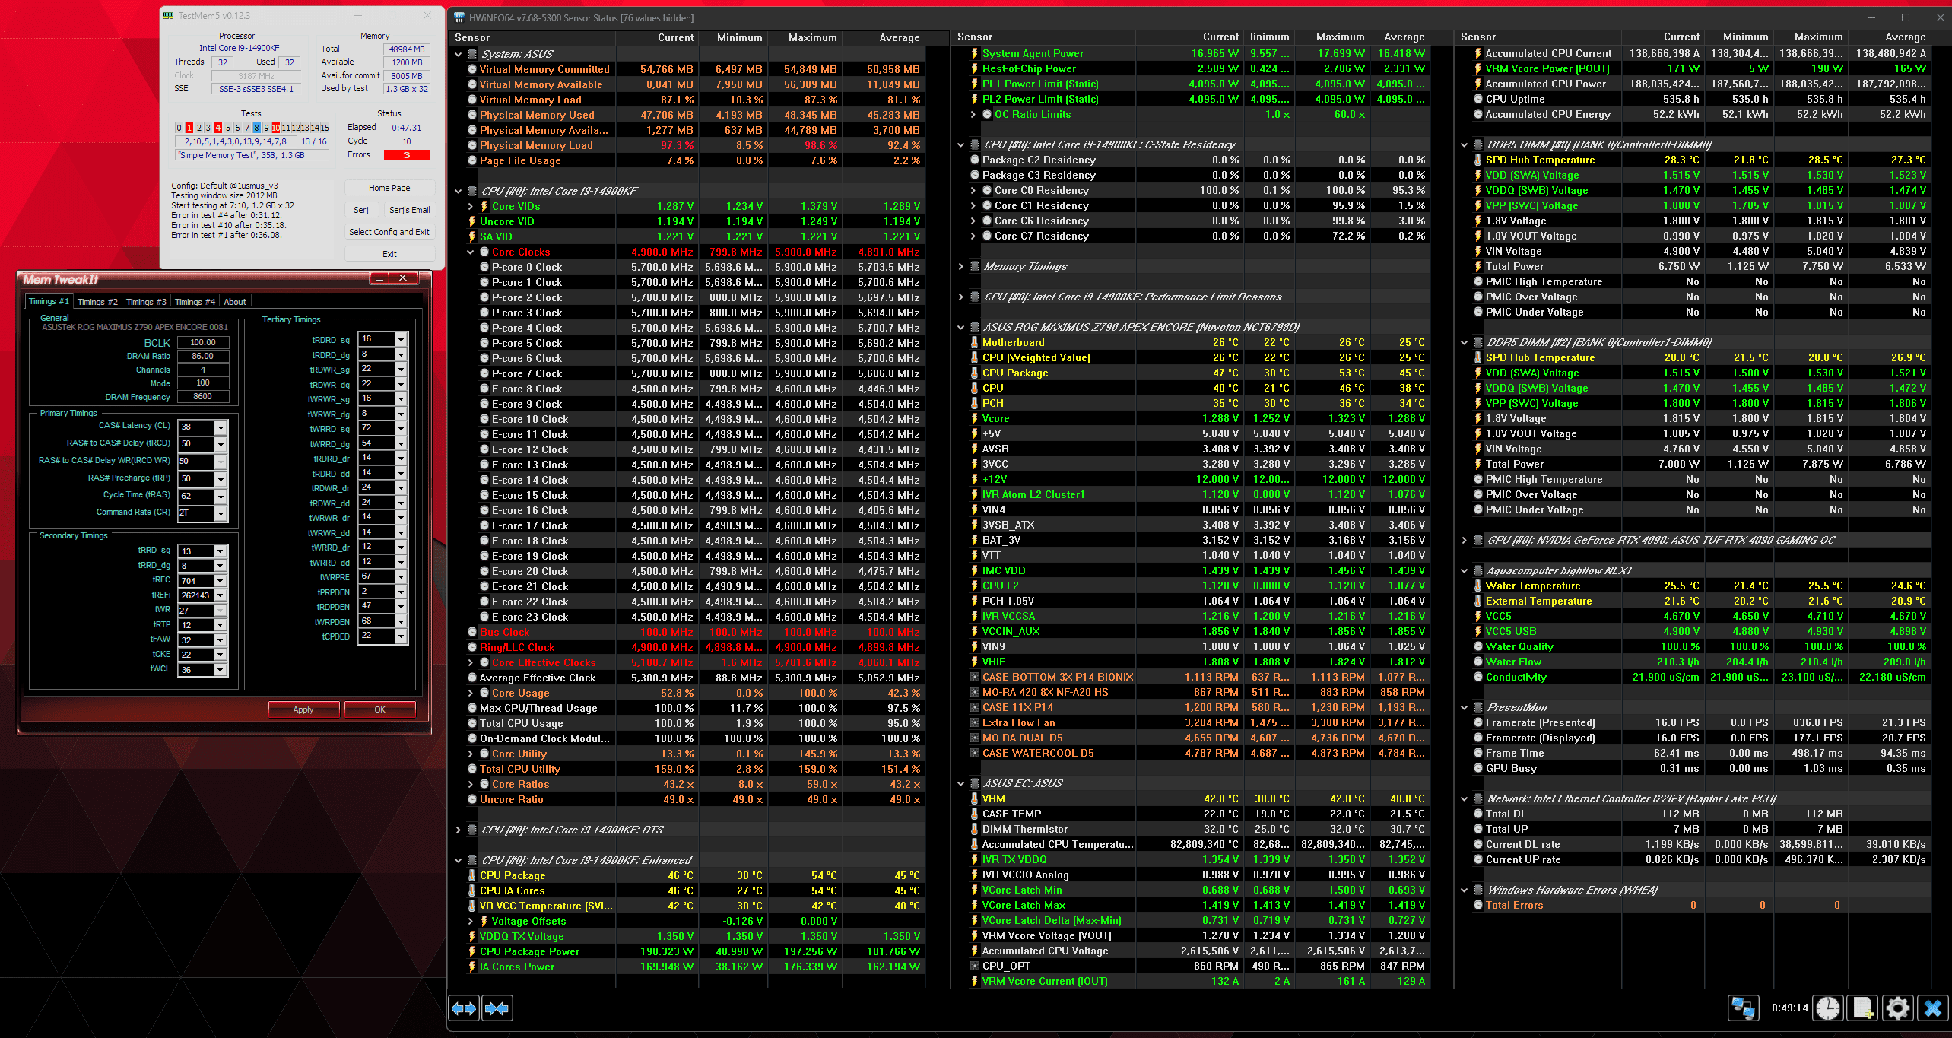Expand the GPU RTX 4090 sensor group

pyautogui.click(x=1464, y=541)
